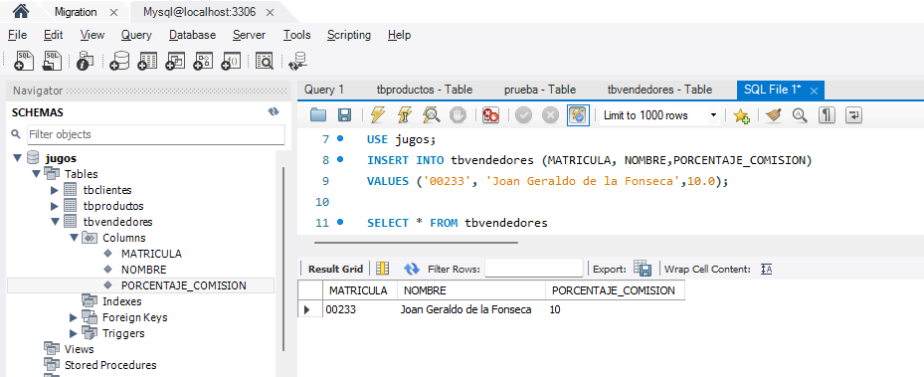Commit the transaction checkmark icon
Image resolution: width=924 pixels, height=377 pixels.
coord(523,114)
